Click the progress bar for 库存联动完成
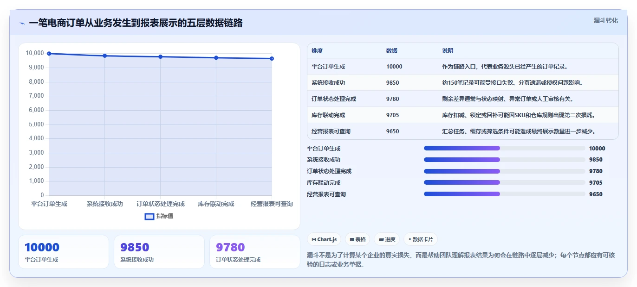 point(504,183)
